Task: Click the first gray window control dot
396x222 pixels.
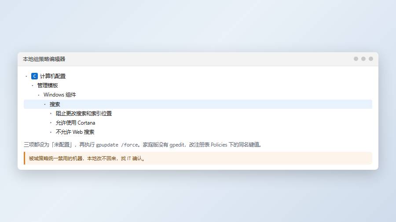Action: (356, 59)
